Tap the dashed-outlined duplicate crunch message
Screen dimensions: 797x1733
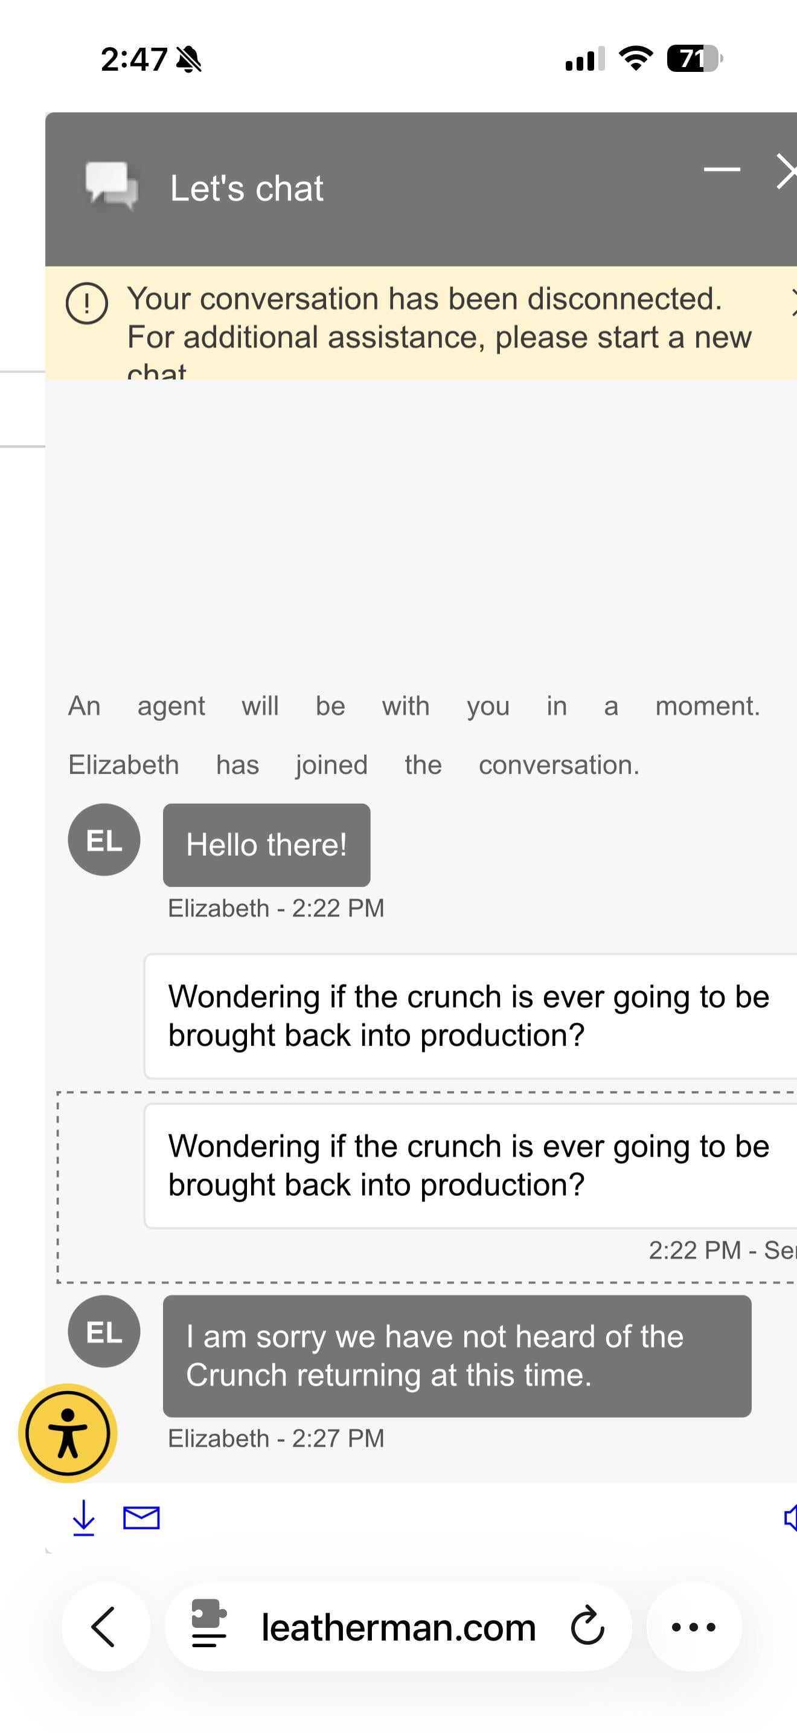[469, 1165]
